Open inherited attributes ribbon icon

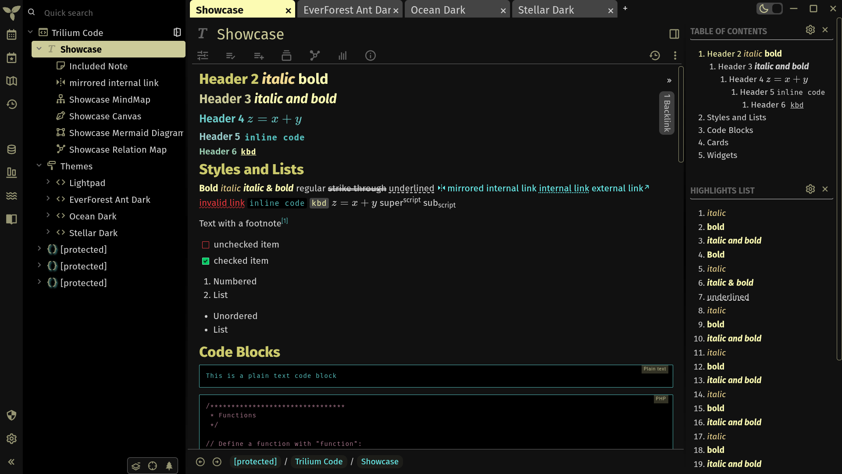pyautogui.click(x=259, y=55)
